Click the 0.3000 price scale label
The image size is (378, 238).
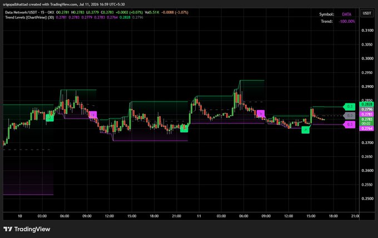tap(367, 58)
